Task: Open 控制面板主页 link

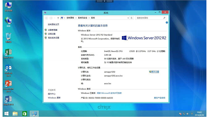Action: (53, 24)
